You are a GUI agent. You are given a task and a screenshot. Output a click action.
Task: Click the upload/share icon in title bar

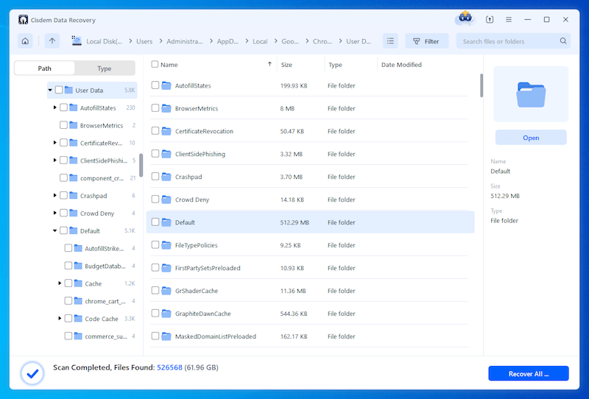(490, 20)
